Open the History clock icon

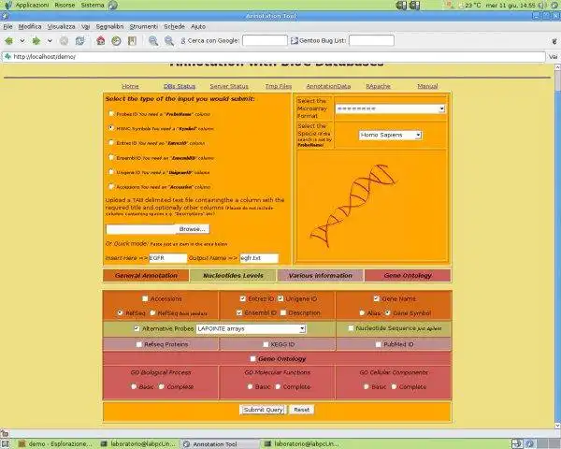coord(116,41)
